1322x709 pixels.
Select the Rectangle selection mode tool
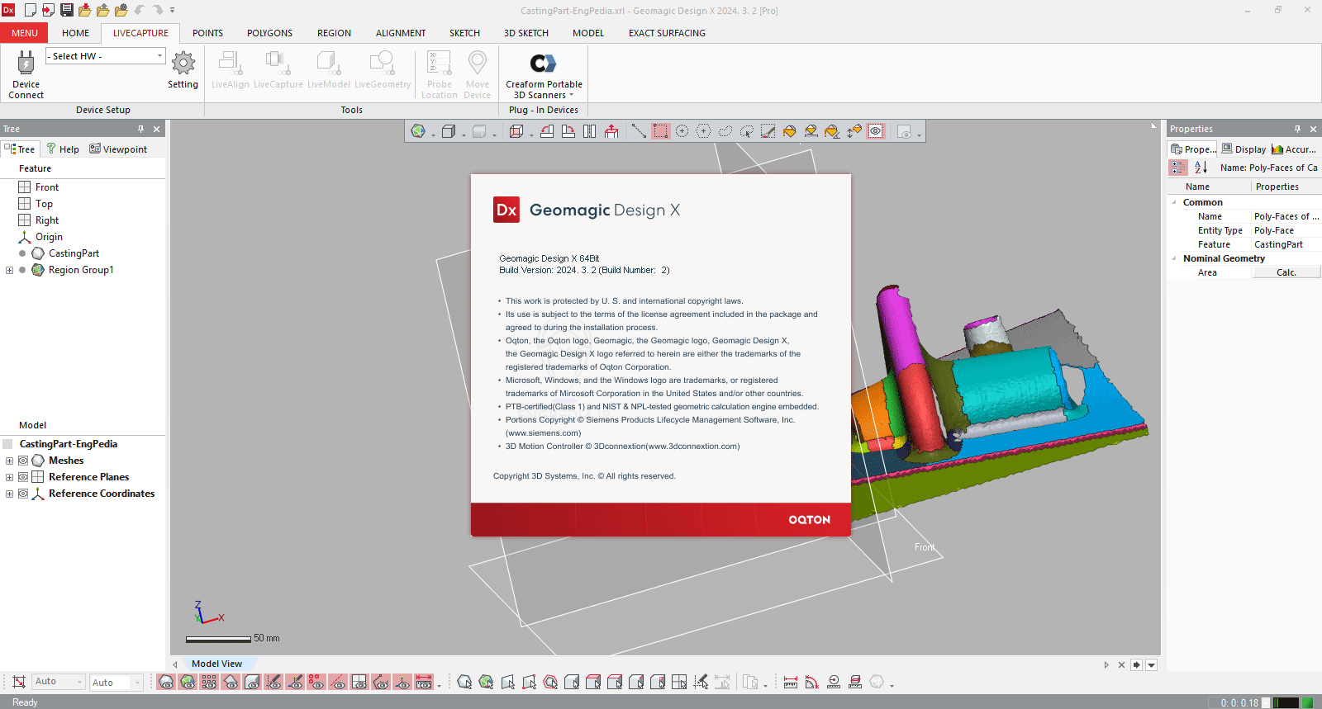(x=660, y=131)
